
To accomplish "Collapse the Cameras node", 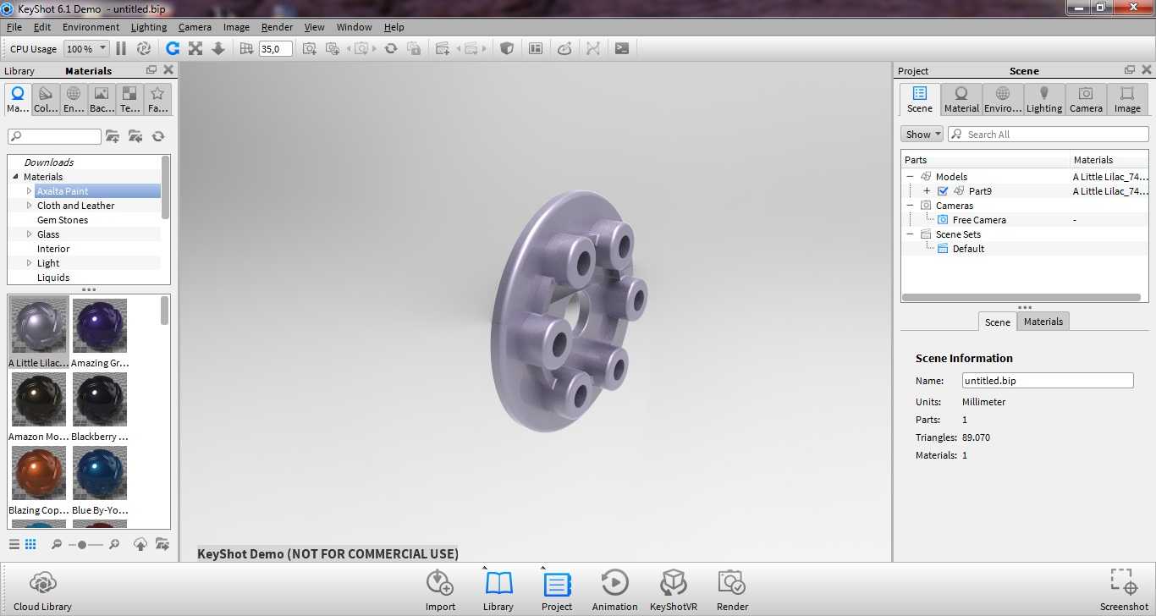I will pos(910,206).
